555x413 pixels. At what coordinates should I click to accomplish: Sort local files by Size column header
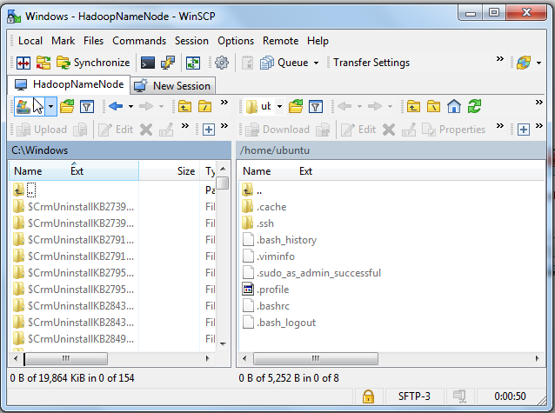point(185,171)
